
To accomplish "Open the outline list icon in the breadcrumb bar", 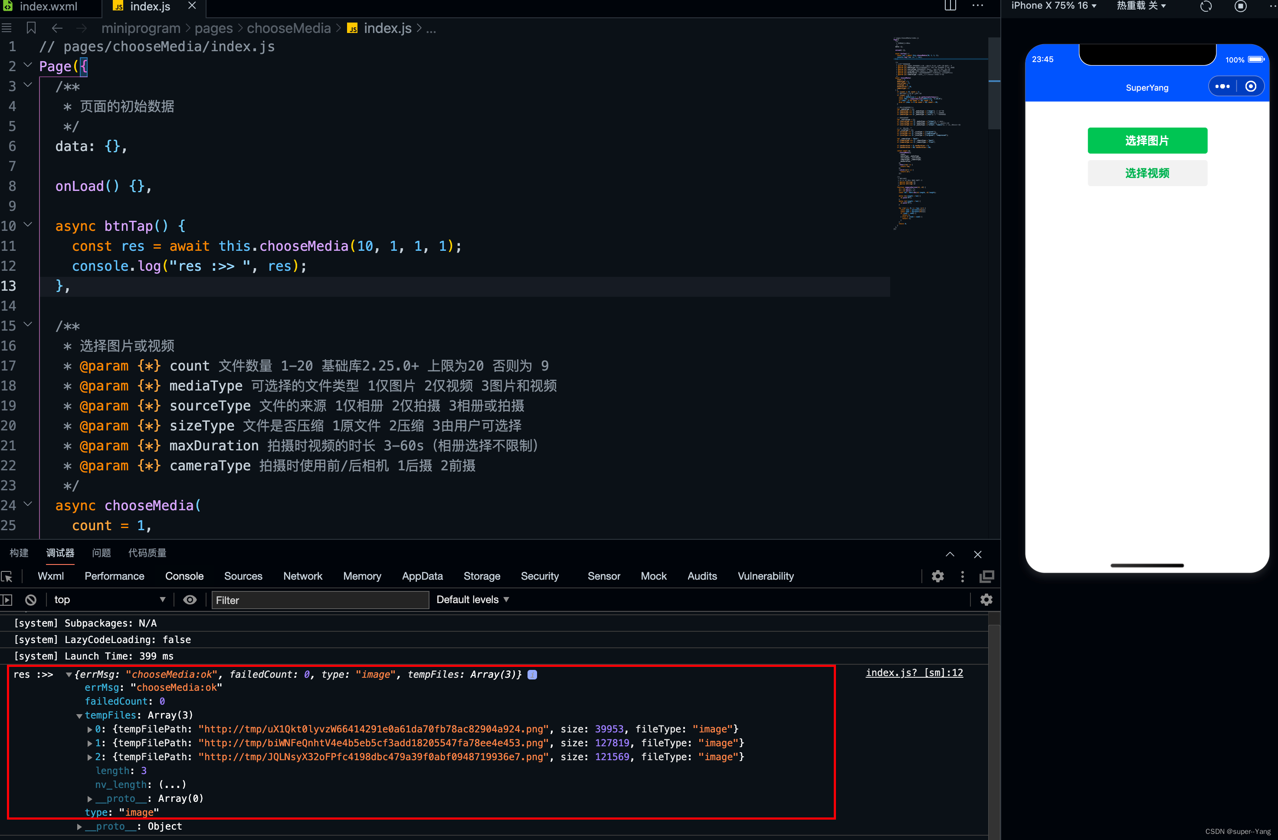I will pyautogui.click(x=7, y=28).
